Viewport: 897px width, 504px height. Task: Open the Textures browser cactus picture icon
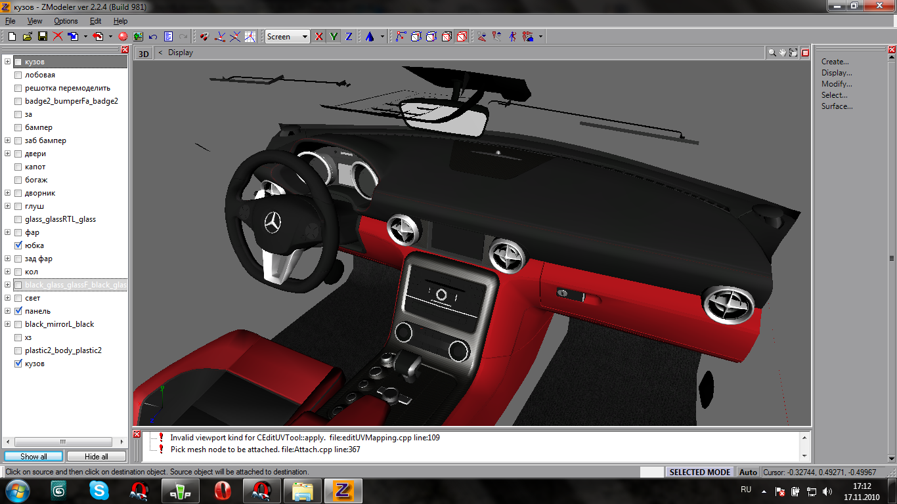(138, 37)
